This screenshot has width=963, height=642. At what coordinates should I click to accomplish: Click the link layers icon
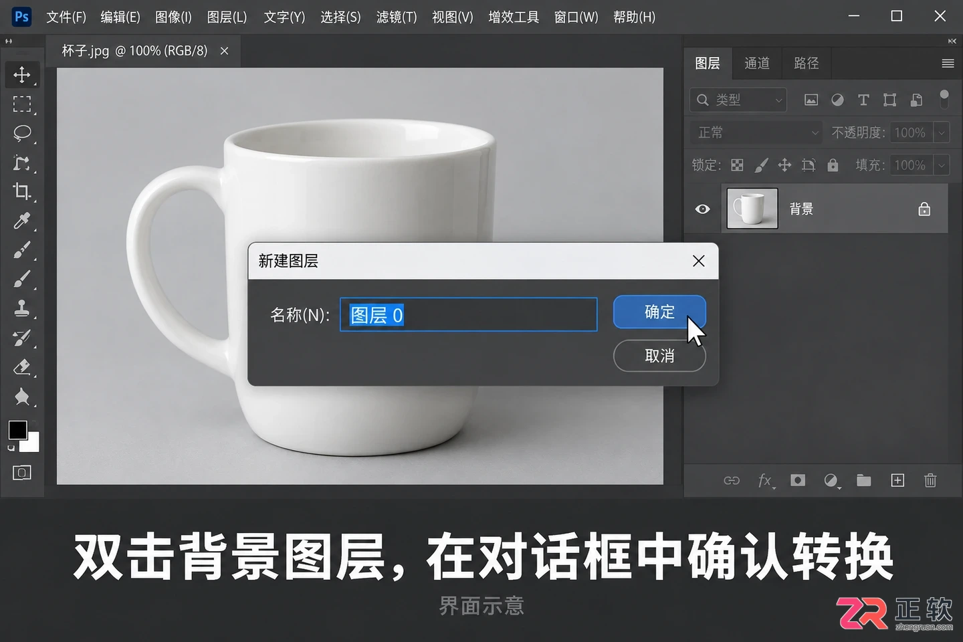732,480
